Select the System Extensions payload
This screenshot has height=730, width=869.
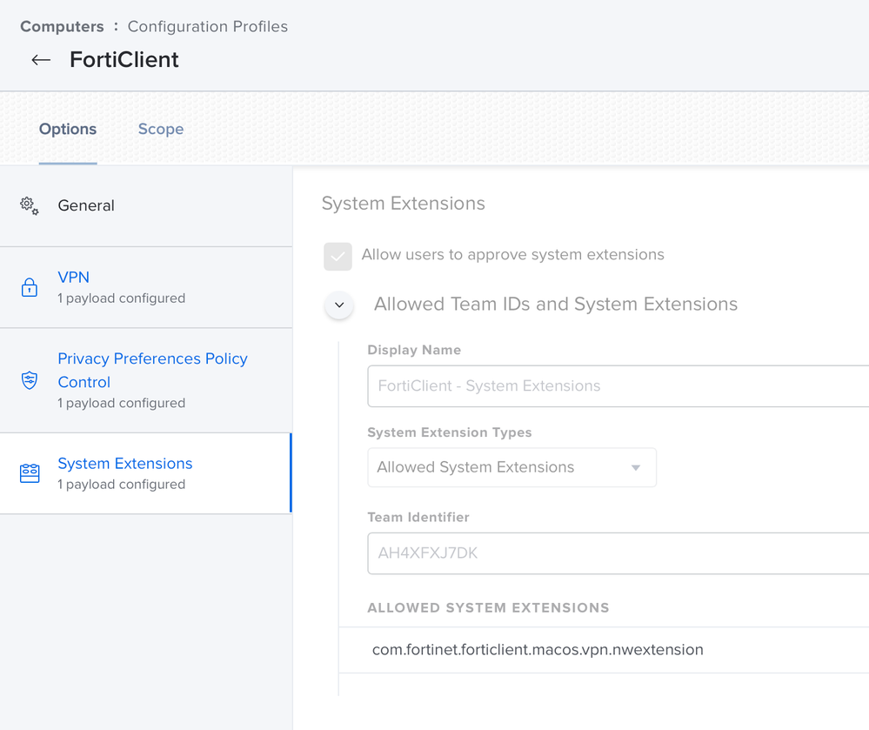click(x=146, y=473)
